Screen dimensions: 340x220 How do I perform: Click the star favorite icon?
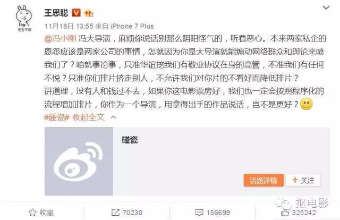pyautogui.click(x=32, y=213)
